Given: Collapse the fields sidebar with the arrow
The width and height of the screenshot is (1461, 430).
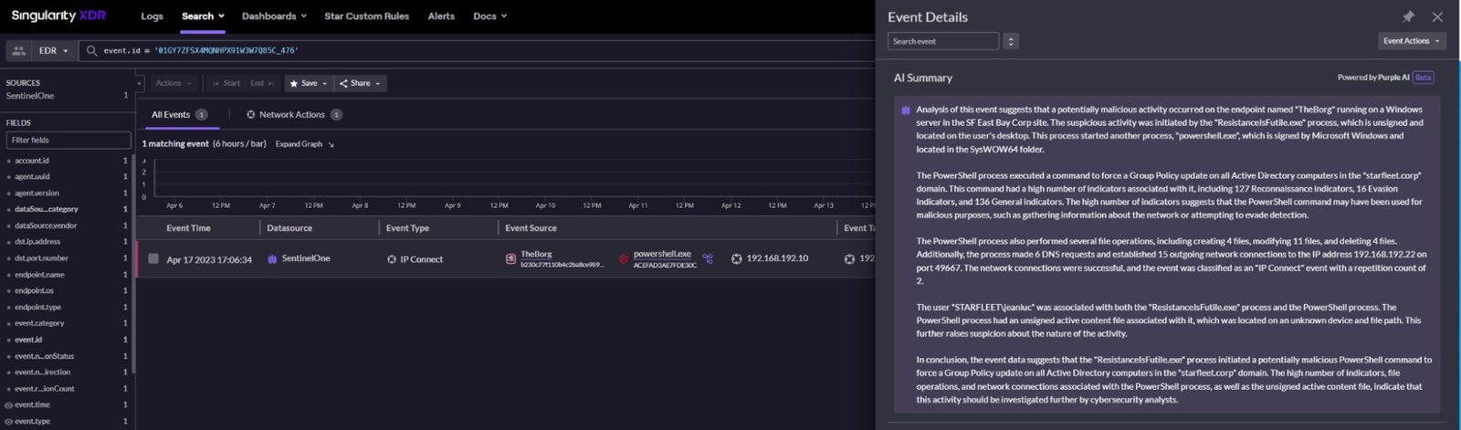Looking at the screenshot, I should coord(140,83).
